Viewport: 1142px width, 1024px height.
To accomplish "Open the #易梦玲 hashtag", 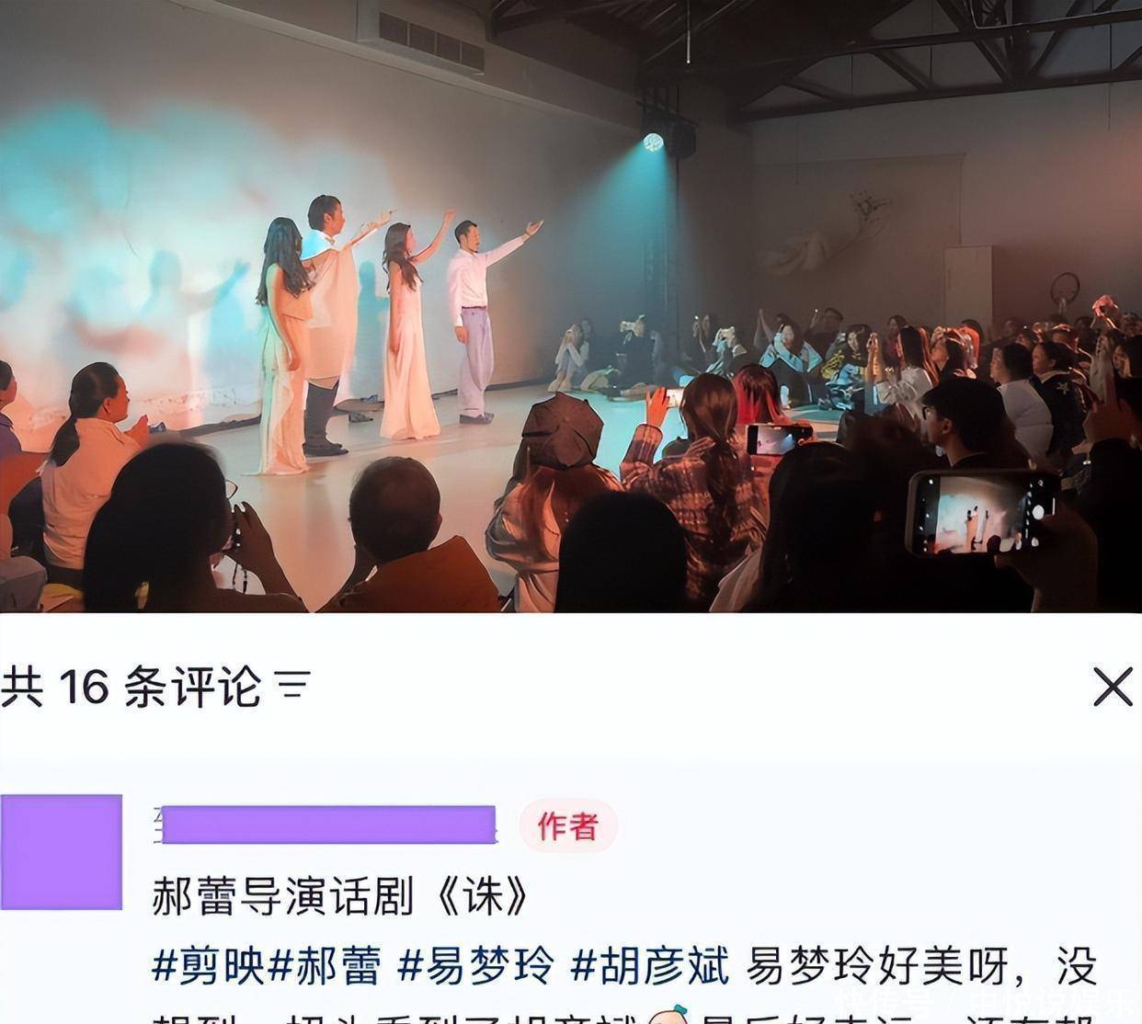I will (x=476, y=966).
